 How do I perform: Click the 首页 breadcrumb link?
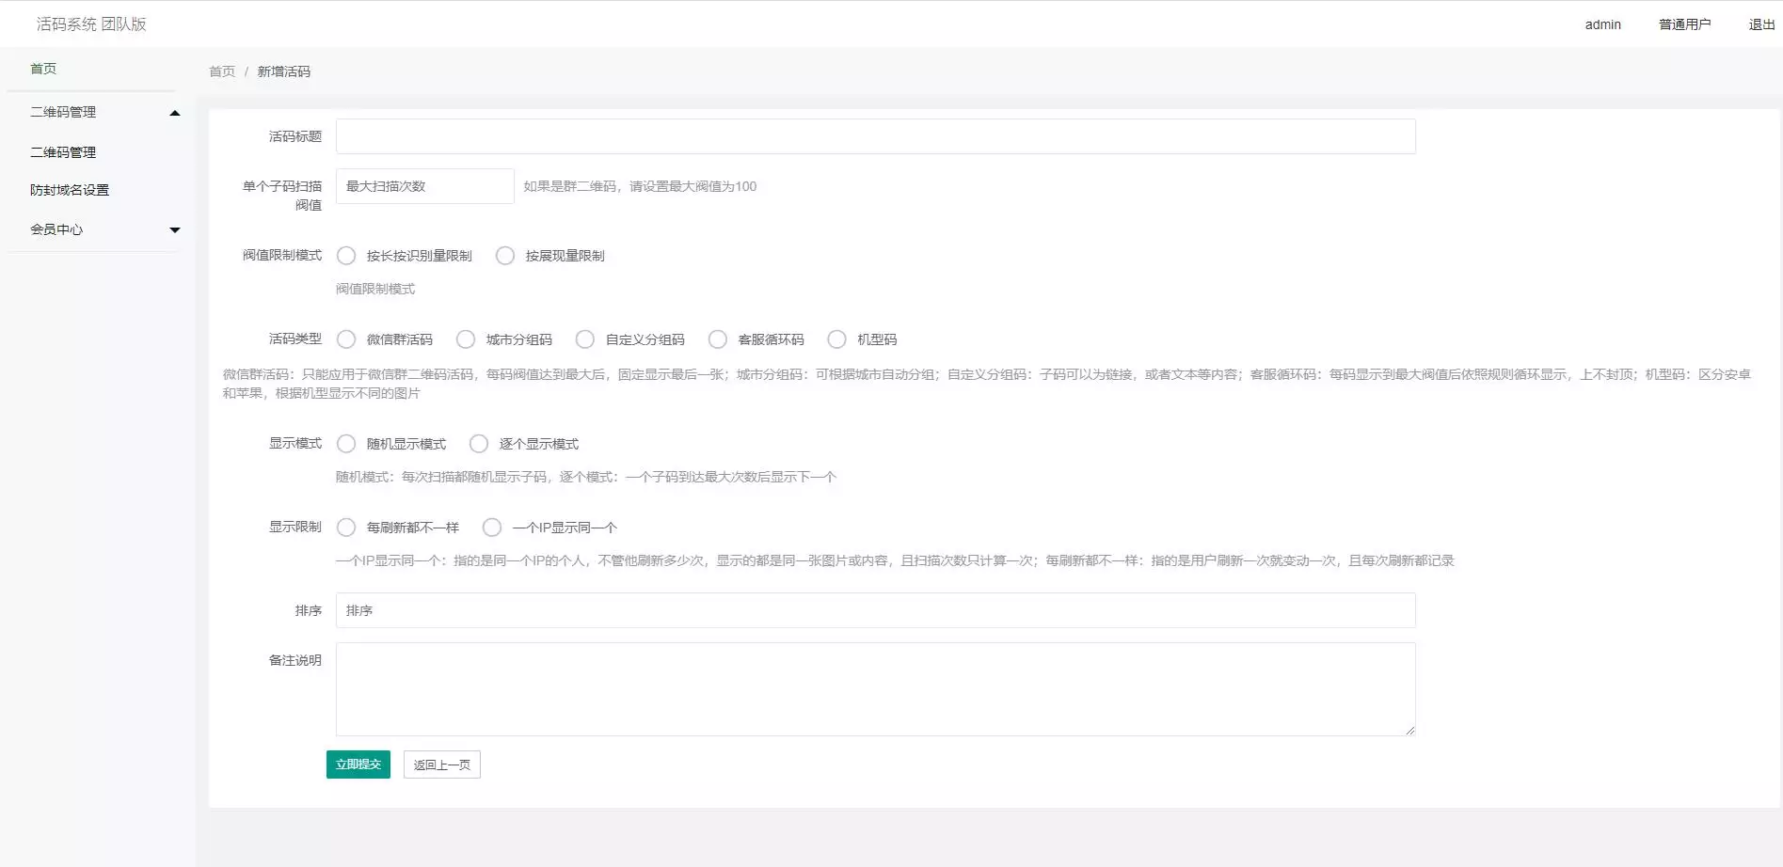(221, 71)
